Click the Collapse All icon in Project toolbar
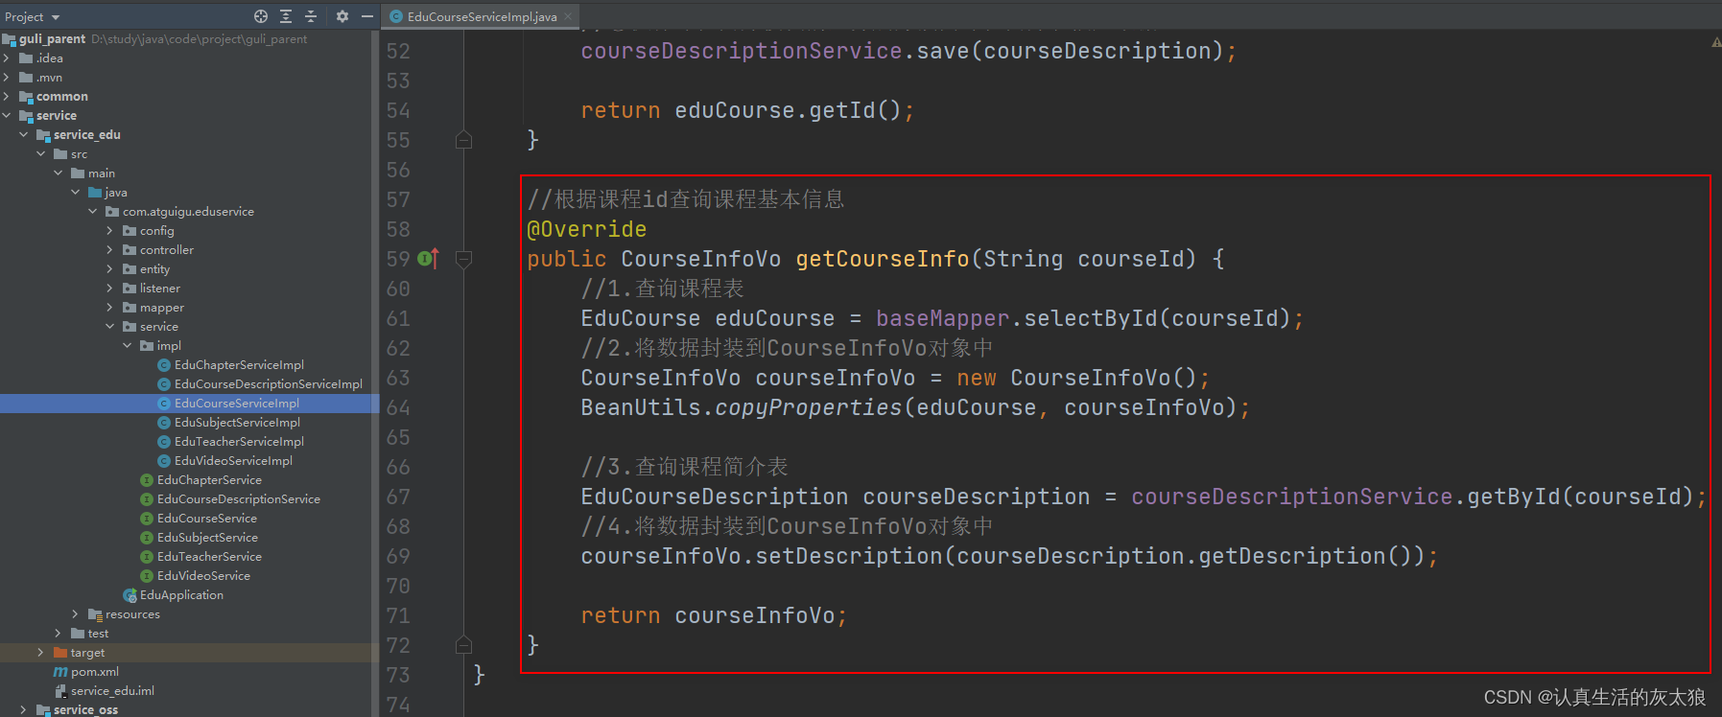The width and height of the screenshot is (1722, 717). tap(311, 16)
